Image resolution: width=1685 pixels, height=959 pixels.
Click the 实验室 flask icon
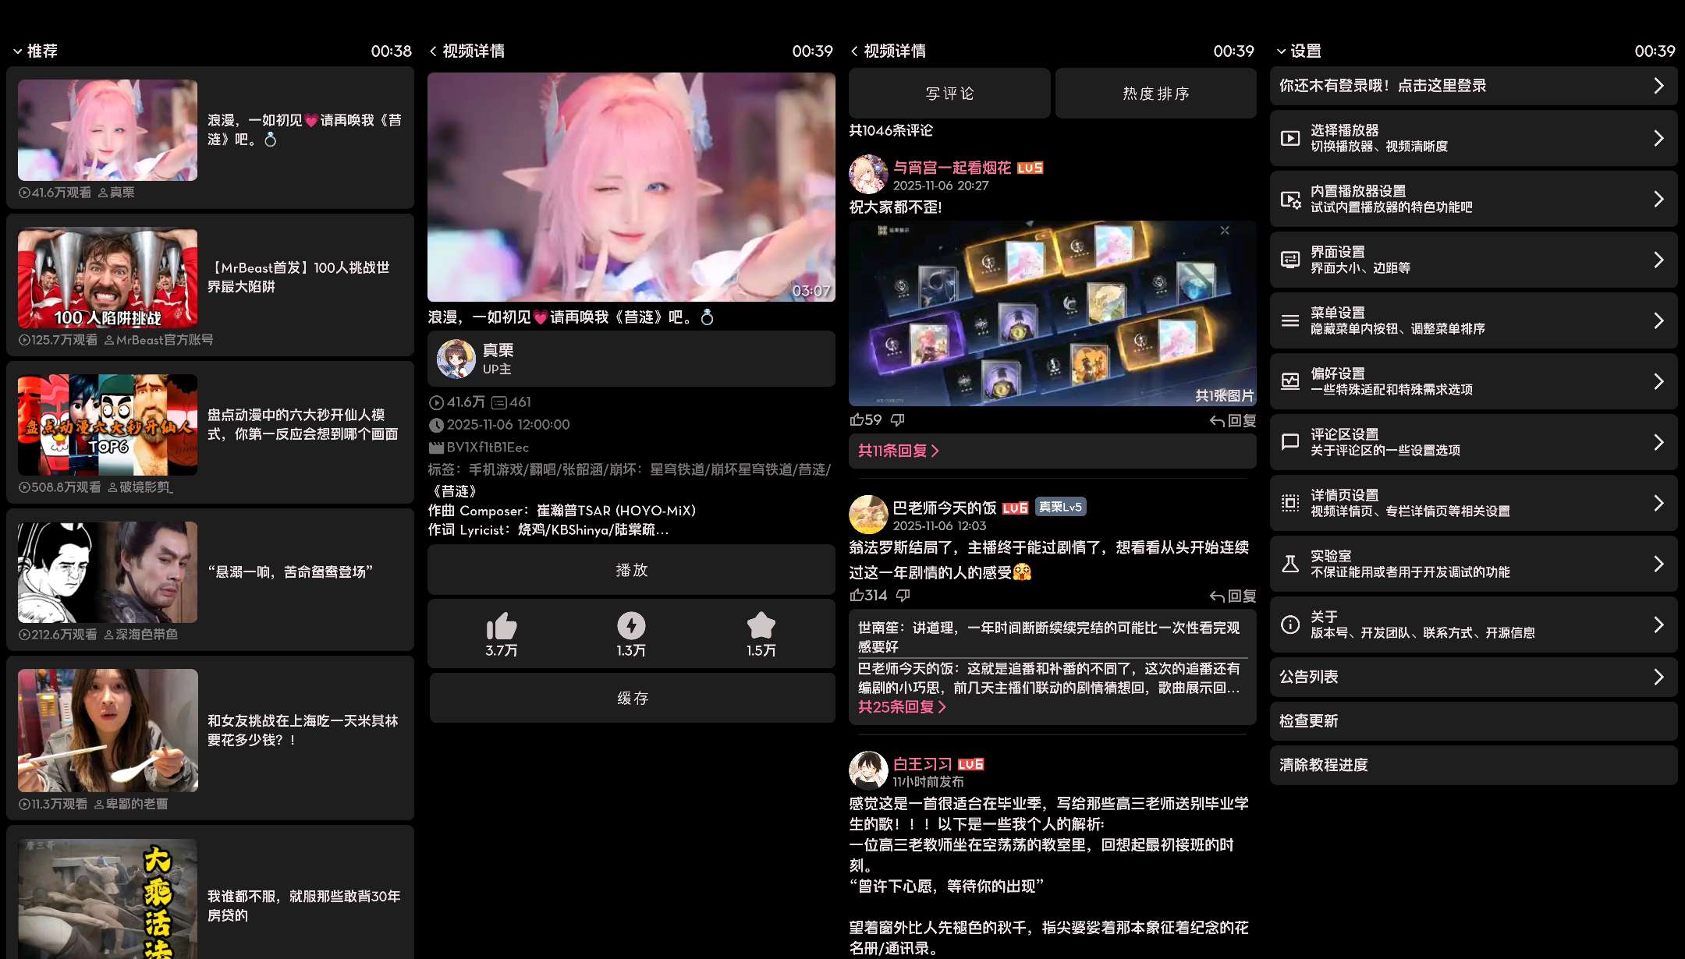tap(1290, 564)
